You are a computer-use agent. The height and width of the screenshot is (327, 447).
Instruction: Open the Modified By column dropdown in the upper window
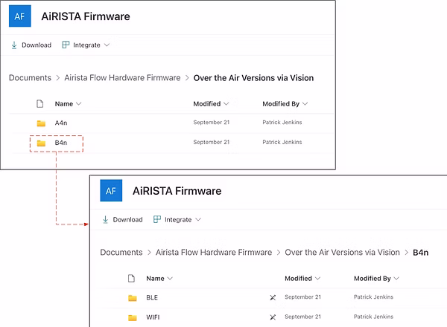(x=285, y=104)
